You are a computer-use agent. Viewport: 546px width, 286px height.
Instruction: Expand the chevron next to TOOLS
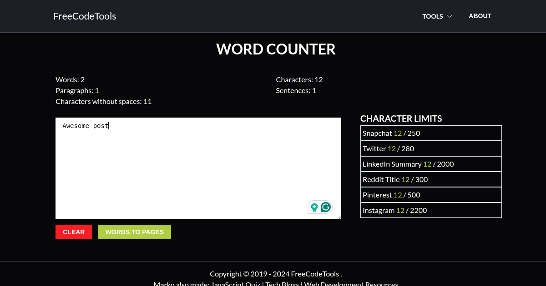(450, 16)
